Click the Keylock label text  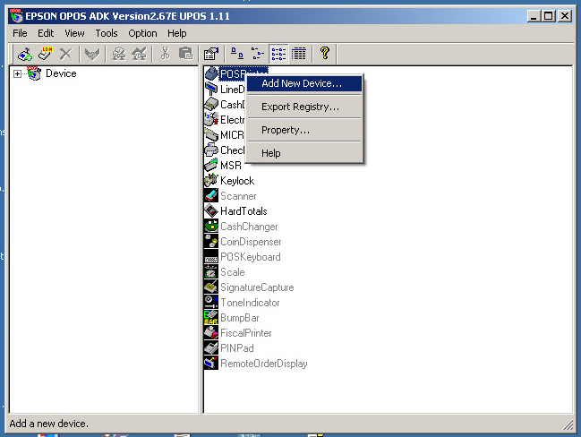tap(237, 181)
